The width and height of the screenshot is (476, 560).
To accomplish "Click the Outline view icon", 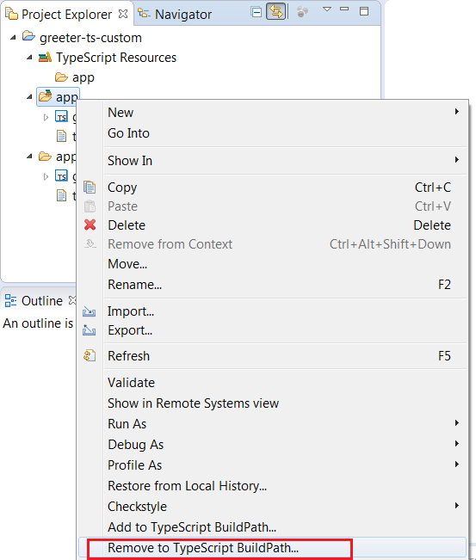I will (x=10, y=301).
